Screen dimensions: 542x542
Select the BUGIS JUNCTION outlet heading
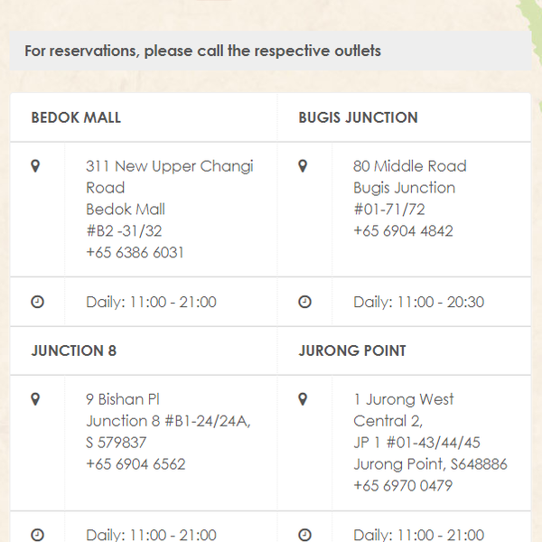pos(358,117)
